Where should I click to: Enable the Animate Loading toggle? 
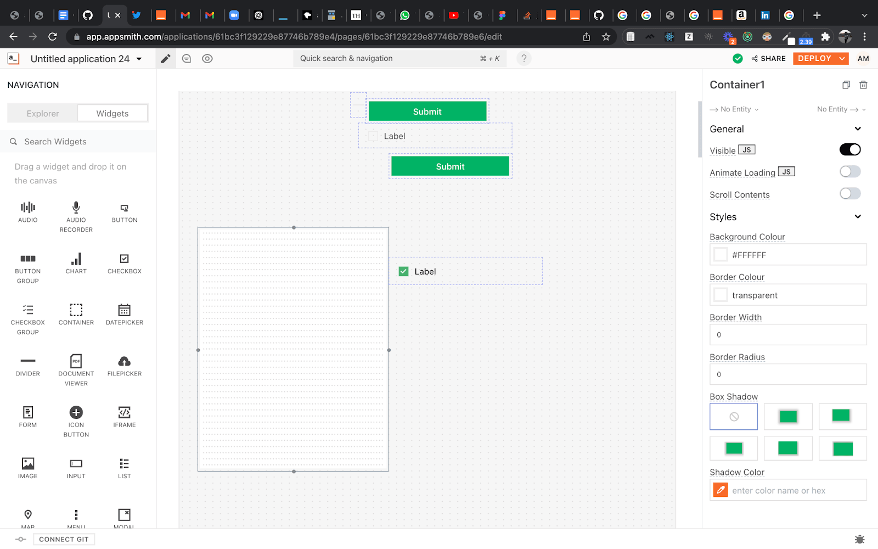tap(849, 172)
